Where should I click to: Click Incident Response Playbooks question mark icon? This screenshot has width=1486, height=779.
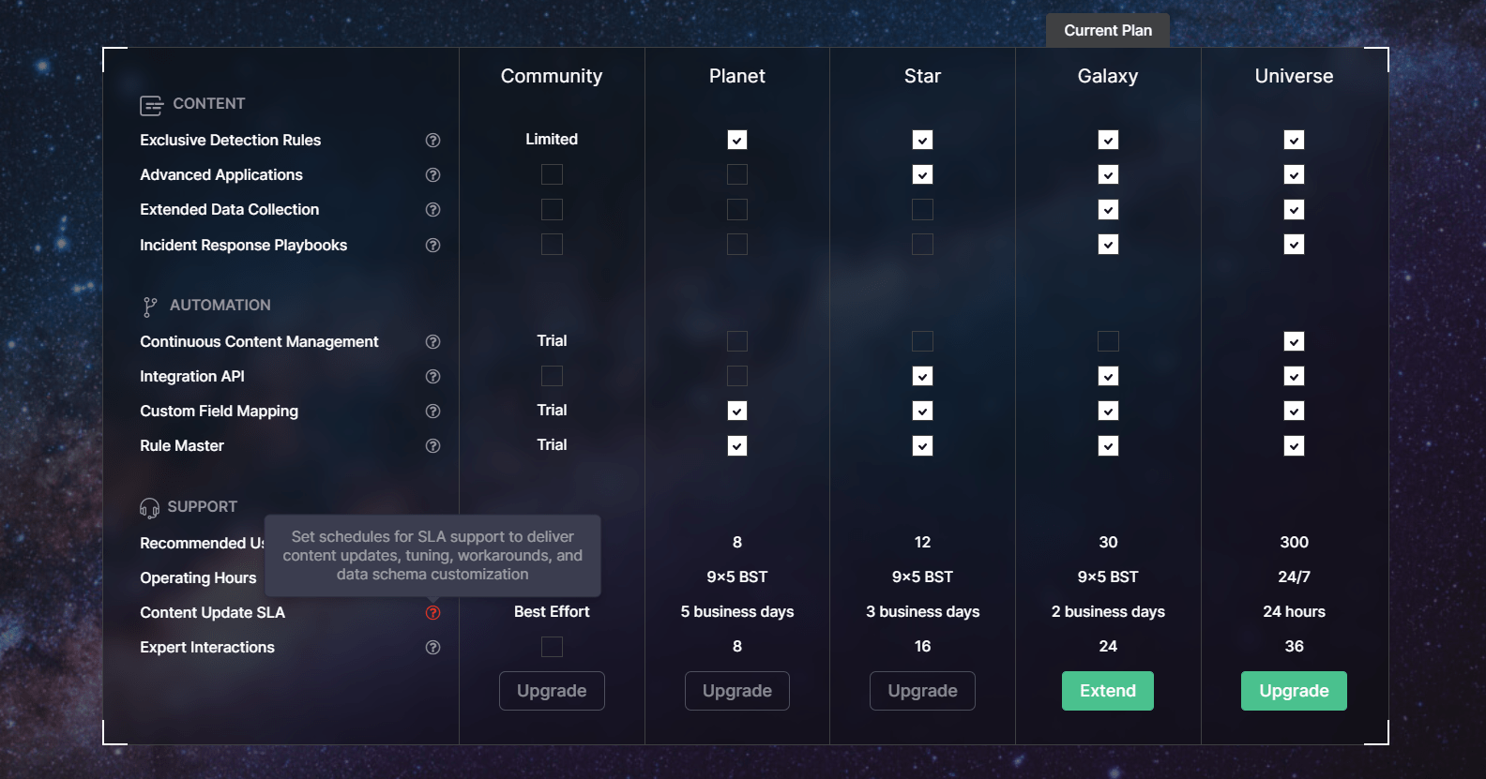(432, 246)
